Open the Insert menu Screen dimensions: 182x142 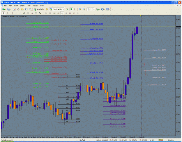click(16, 6)
